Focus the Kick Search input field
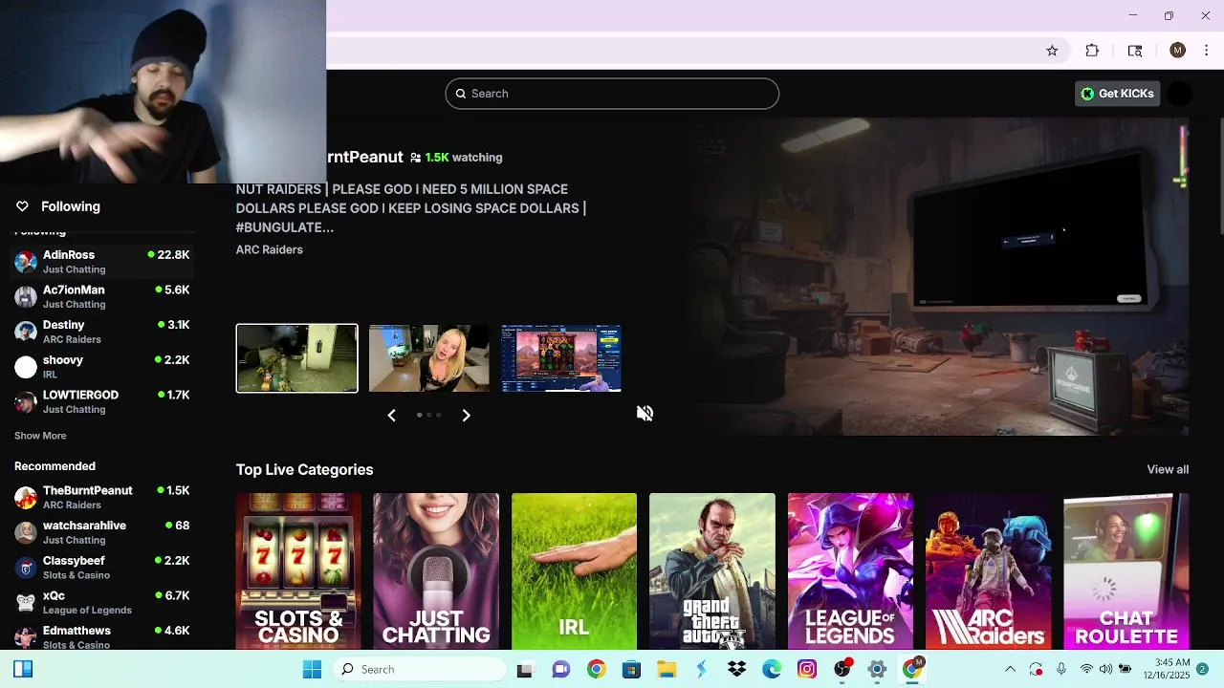Image resolution: width=1224 pixels, height=688 pixels. pyautogui.click(x=612, y=94)
